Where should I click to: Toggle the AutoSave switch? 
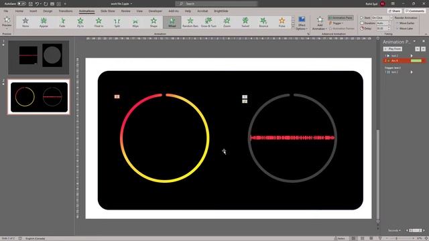[22, 4]
